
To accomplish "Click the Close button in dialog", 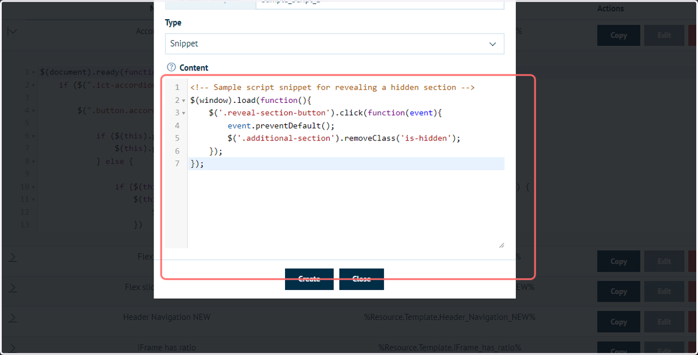I will click(x=361, y=279).
